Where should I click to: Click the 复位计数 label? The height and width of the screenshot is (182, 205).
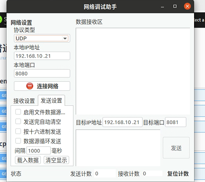(178, 173)
